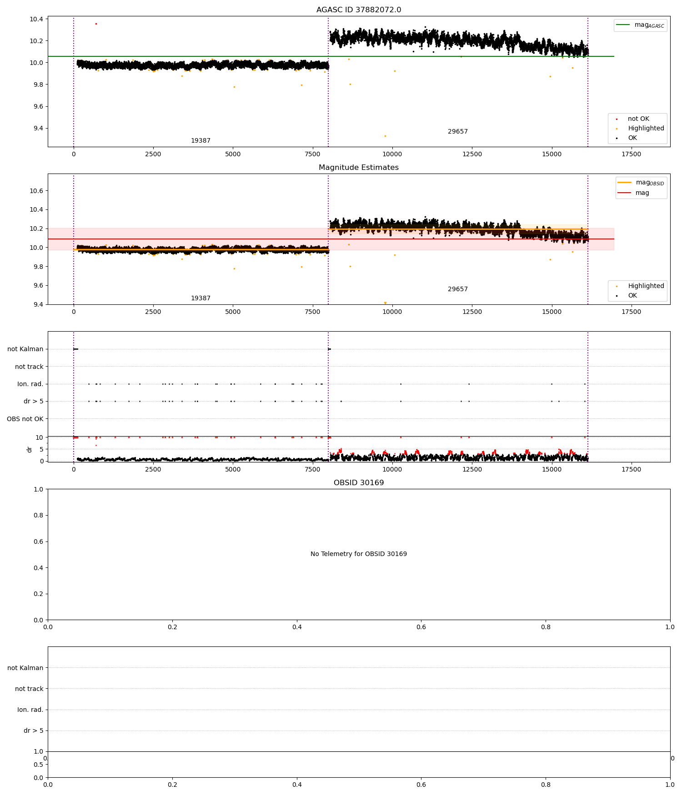Click the '0.8' y-tick in OBSID 30169 plot
The height and width of the screenshot is (795, 682).
(x=39, y=515)
